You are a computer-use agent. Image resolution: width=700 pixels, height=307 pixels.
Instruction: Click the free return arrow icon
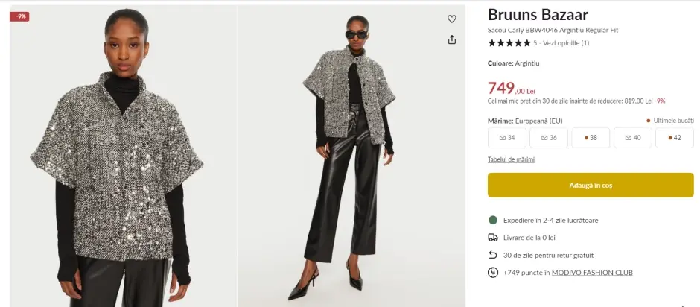click(492, 255)
